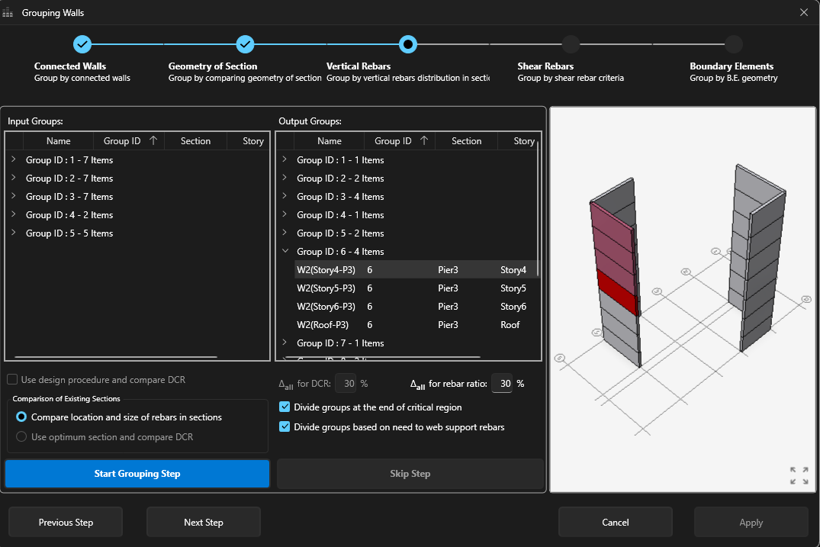820x547 pixels.
Task: Go to the Boundary Elements step label
Action: pos(731,66)
